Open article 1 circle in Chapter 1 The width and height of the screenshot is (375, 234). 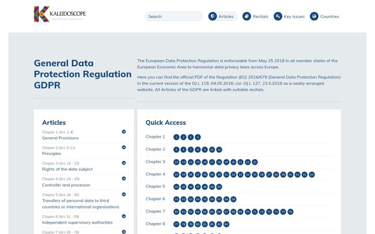[x=176, y=137]
